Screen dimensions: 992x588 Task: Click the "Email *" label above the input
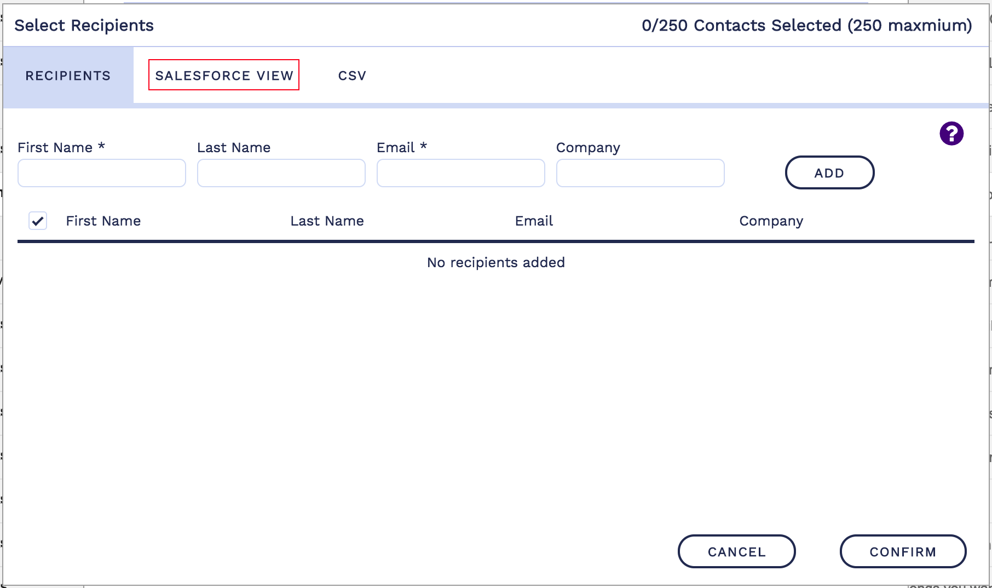[401, 147]
